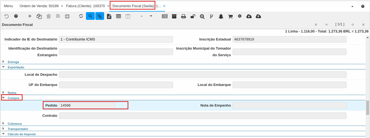The width and height of the screenshot is (370, 138).
Task: Switch to Ordem de Venda: 50199 tab
Action: tap(39, 6)
